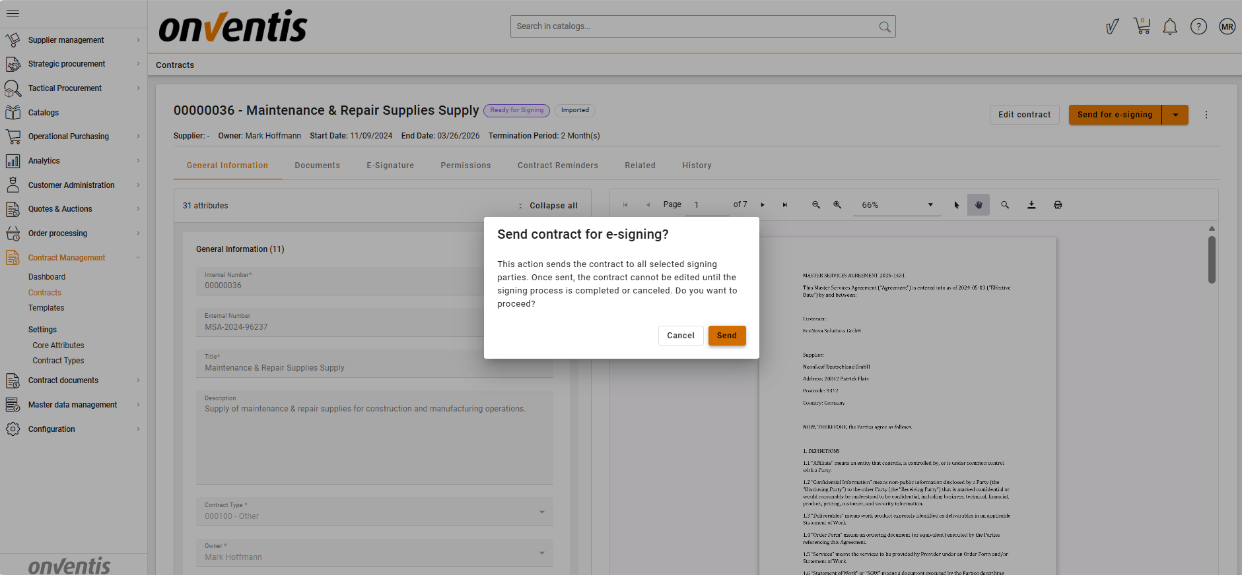Cancel the send contract dialog
1242x575 pixels.
[680, 336]
